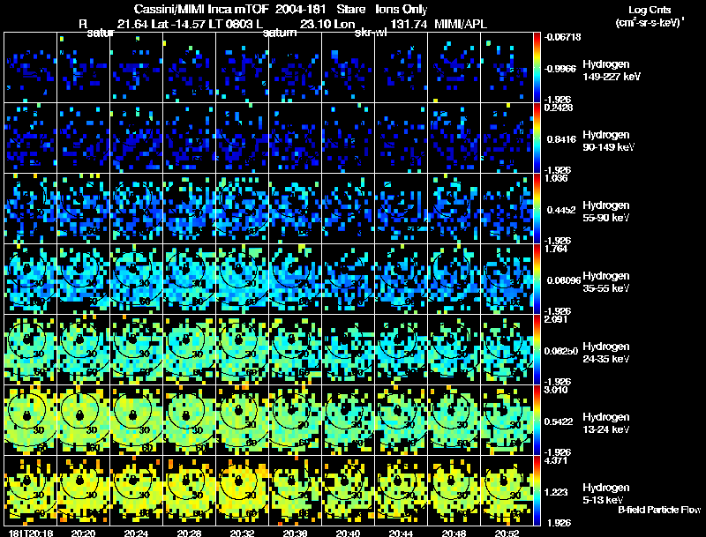This screenshot has width=706, height=537.
Task: Click the 'MIMI/APL' label in header
Action: 460,24
